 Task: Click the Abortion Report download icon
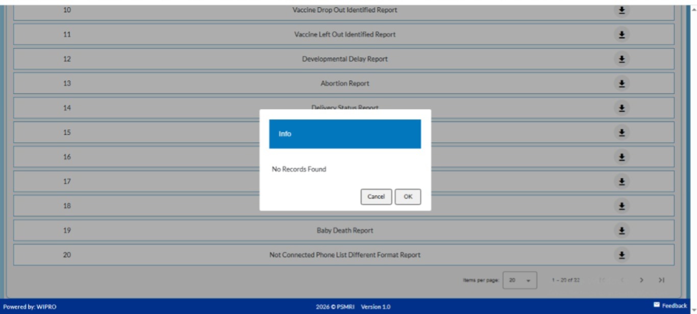pyautogui.click(x=621, y=84)
